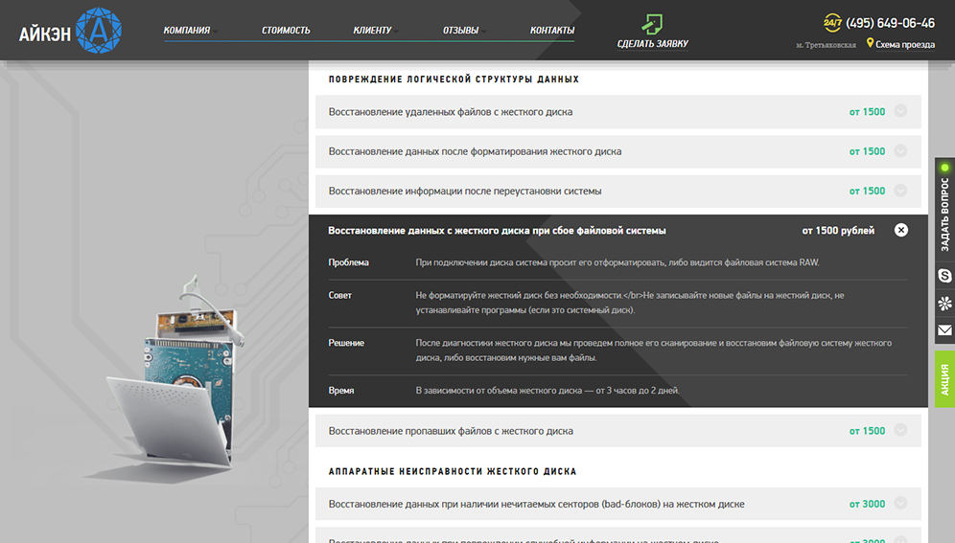Viewport: 955px width, 543px height.
Task: Close the expanded file system failure panel
Action: tap(900, 230)
